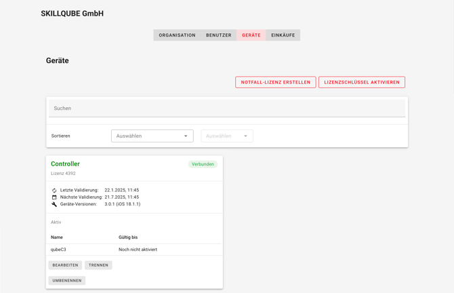Open the Einkäufe tab
Screen dimensions: 454x293
[283, 35]
